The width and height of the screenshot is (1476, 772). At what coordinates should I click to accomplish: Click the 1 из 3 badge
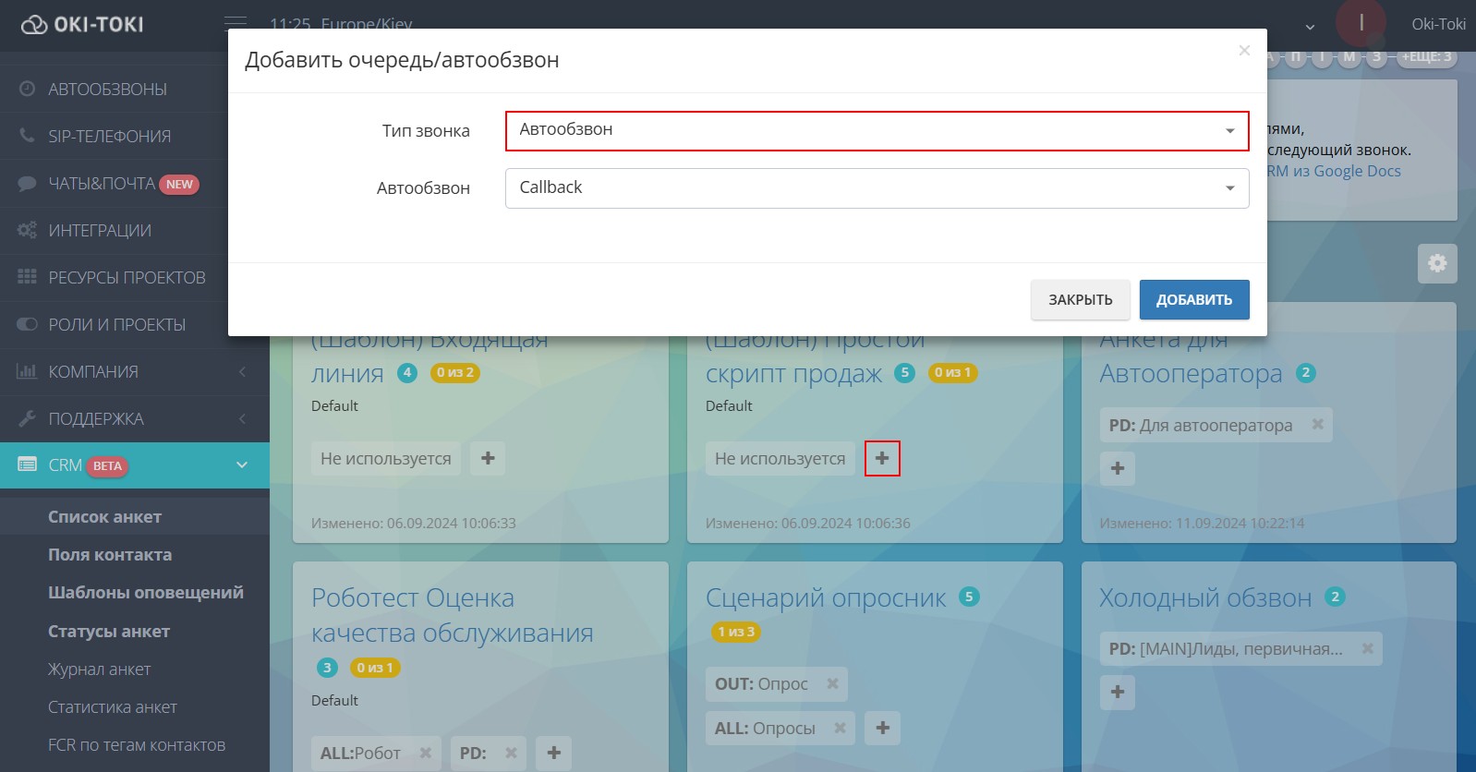pos(736,633)
